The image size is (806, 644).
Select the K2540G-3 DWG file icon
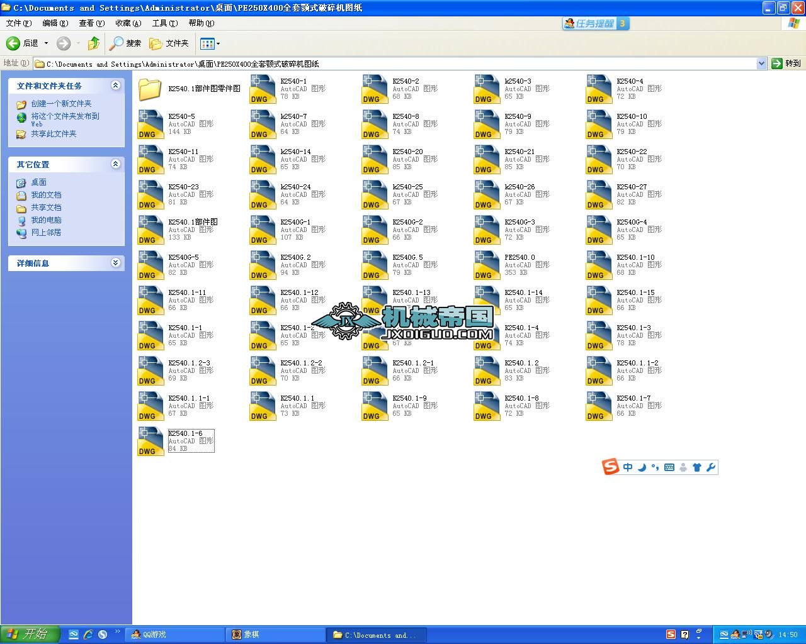[487, 230]
